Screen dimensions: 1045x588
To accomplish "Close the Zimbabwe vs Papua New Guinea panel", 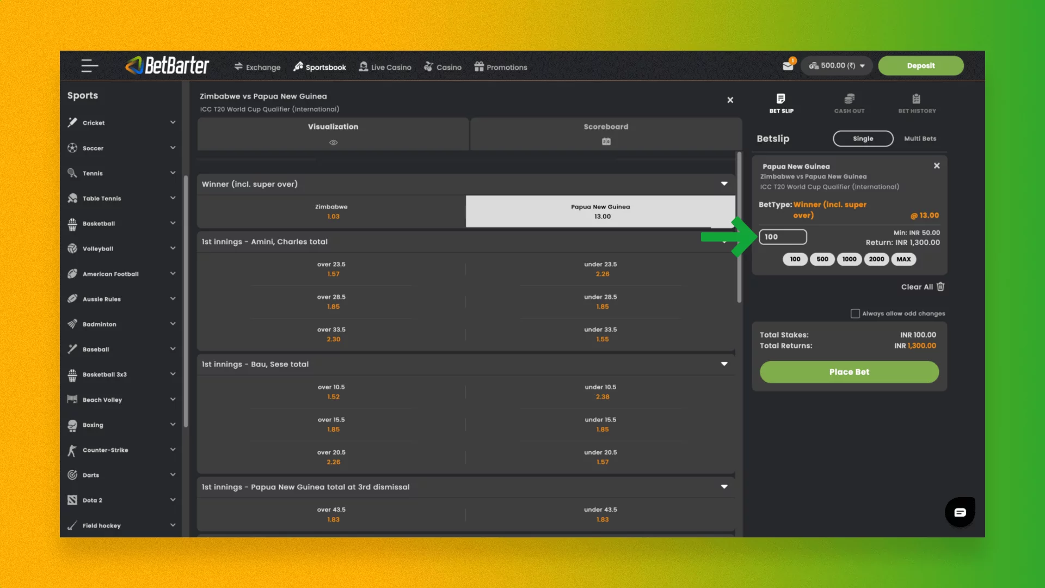I will 730,100.
